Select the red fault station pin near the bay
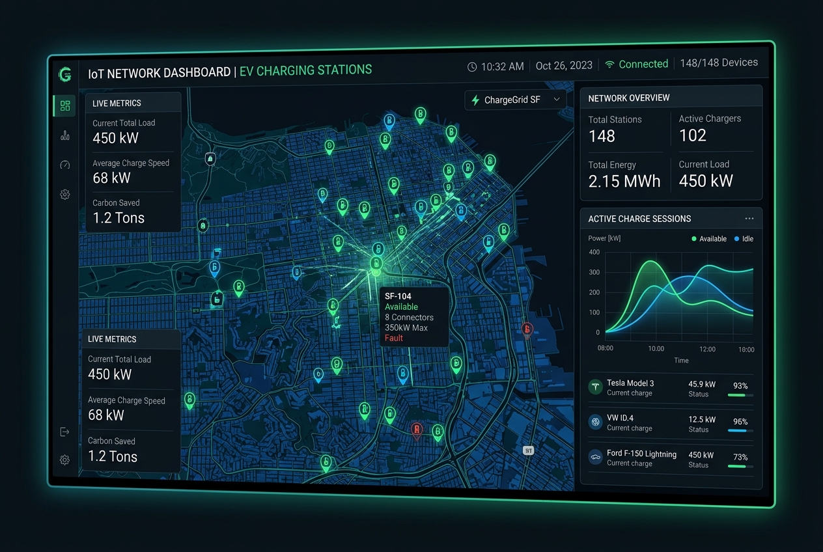Image resolution: width=823 pixels, height=552 pixels. (x=527, y=330)
